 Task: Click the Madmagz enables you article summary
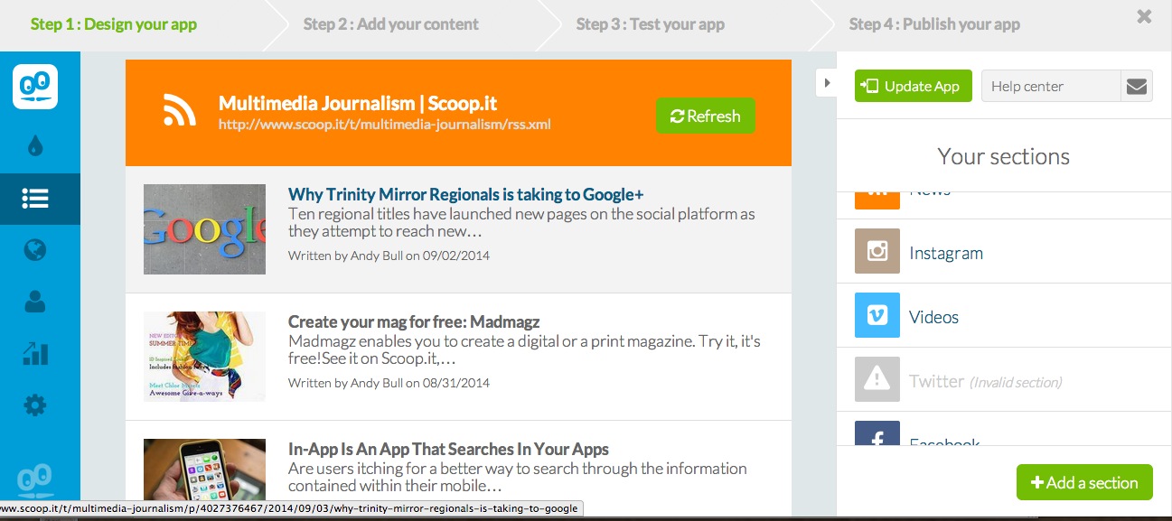point(524,350)
